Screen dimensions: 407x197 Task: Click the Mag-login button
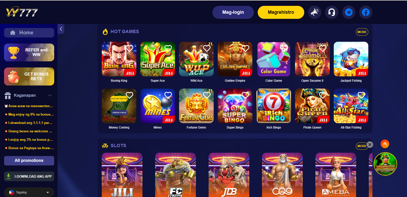pos(233,12)
